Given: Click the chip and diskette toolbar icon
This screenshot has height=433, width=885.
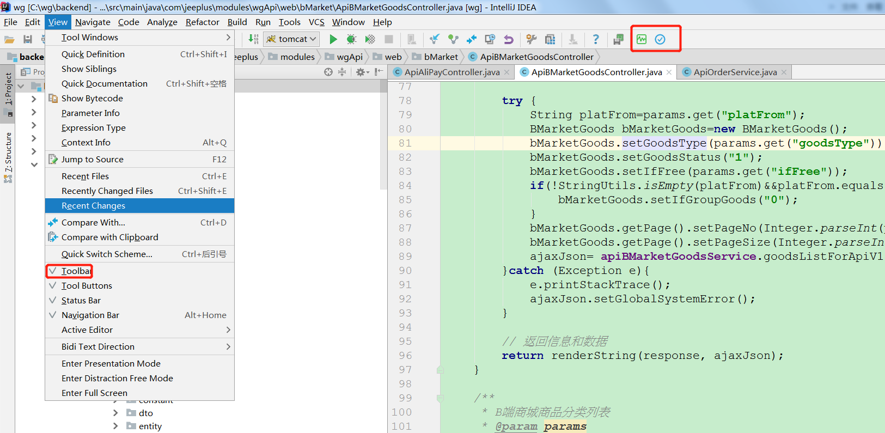Looking at the screenshot, I should [618, 39].
